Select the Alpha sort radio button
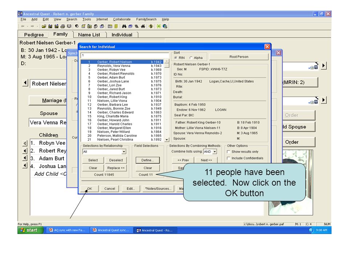The width and height of the screenshot is (349, 262). [x=191, y=58]
